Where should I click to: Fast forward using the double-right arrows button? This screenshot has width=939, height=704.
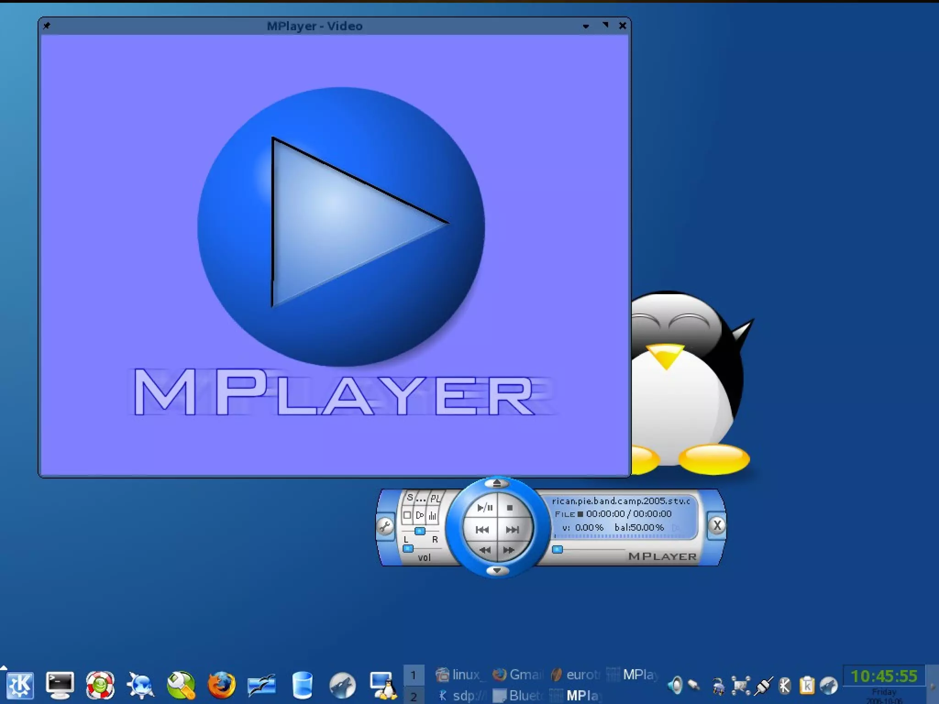click(509, 550)
